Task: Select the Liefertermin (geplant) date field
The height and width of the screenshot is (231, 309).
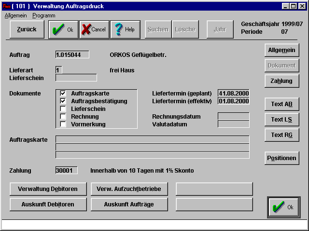Action: coord(234,94)
